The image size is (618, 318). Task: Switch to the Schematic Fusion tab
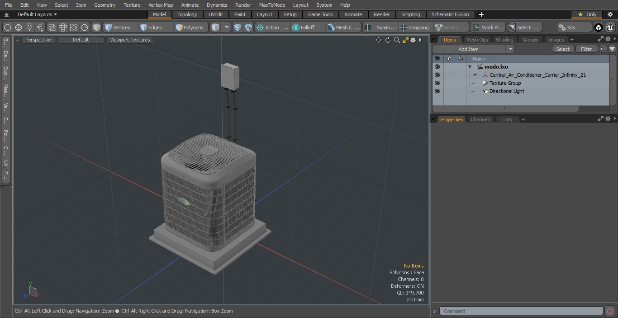click(x=450, y=14)
